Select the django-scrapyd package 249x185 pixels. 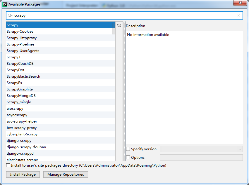click(x=61, y=153)
